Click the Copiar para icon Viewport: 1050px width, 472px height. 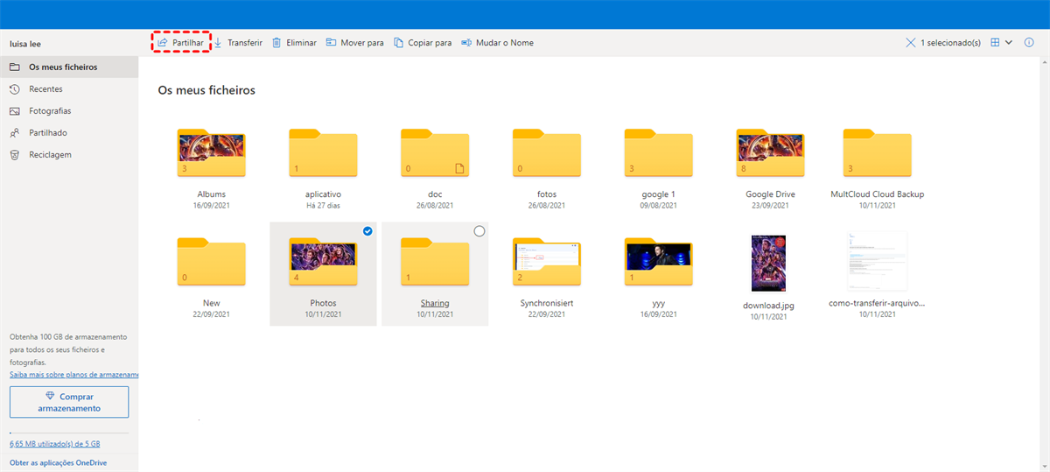click(399, 43)
